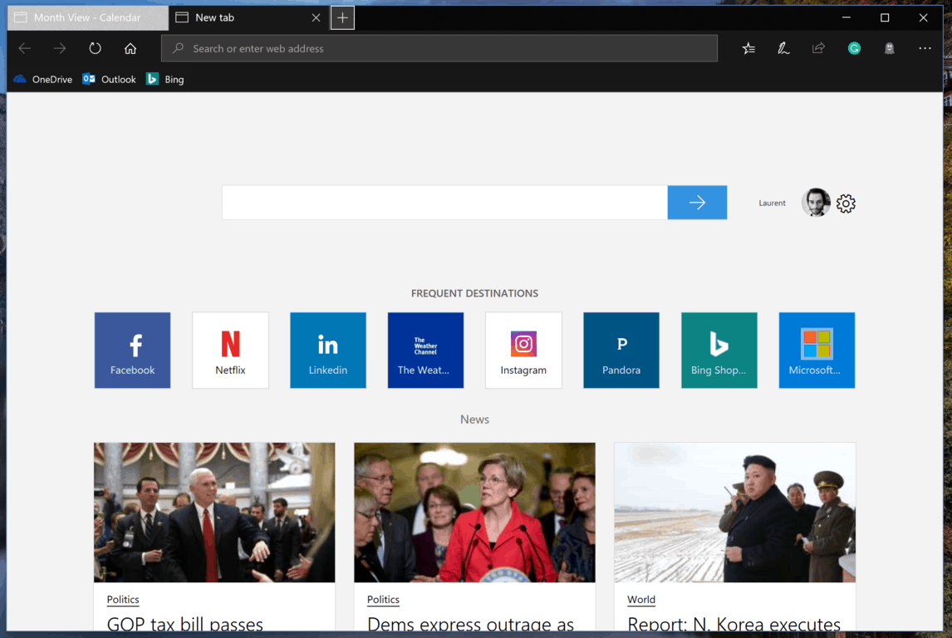Click Laurent's profile picture
The width and height of the screenshot is (952, 638).
coord(816,203)
